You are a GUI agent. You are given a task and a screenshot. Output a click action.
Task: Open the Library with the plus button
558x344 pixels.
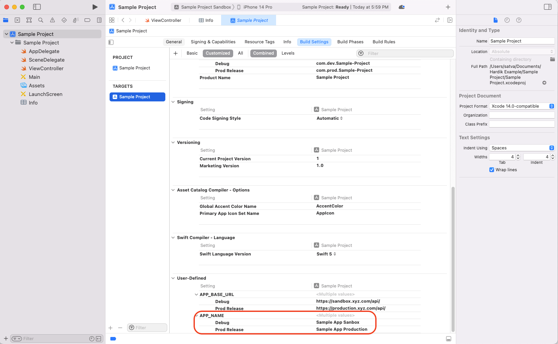coord(448,7)
